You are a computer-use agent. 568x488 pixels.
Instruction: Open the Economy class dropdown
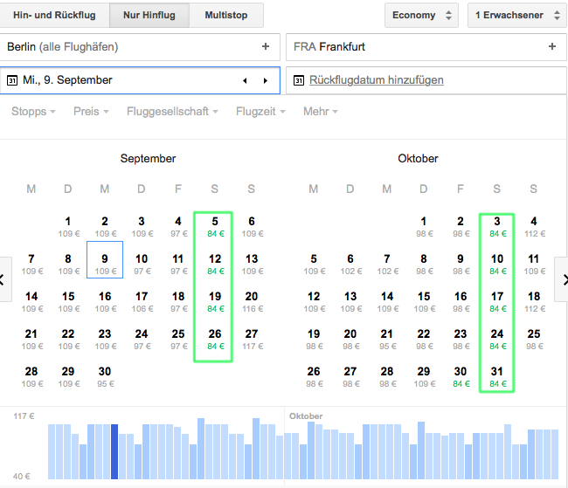click(422, 15)
